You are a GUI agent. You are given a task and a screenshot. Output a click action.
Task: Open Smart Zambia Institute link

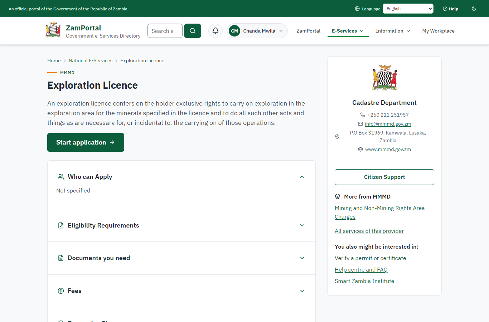tap(364, 281)
